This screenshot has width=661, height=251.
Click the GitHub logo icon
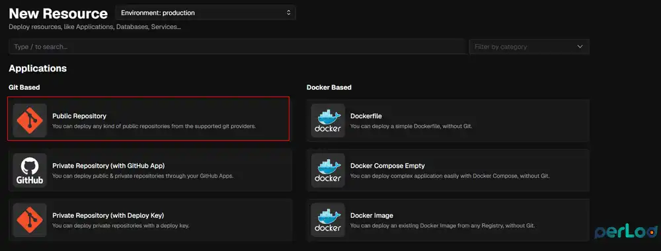click(x=30, y=170)
